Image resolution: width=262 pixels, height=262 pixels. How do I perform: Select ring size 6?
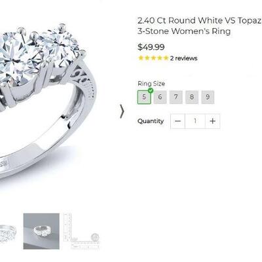point(160,97)
